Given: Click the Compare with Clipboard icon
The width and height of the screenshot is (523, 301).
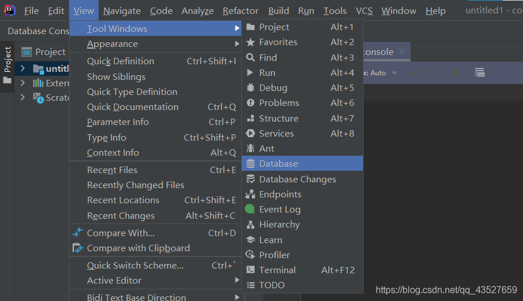Looking at the screenshot, I should pyautogui.click(x=78, y=248).
